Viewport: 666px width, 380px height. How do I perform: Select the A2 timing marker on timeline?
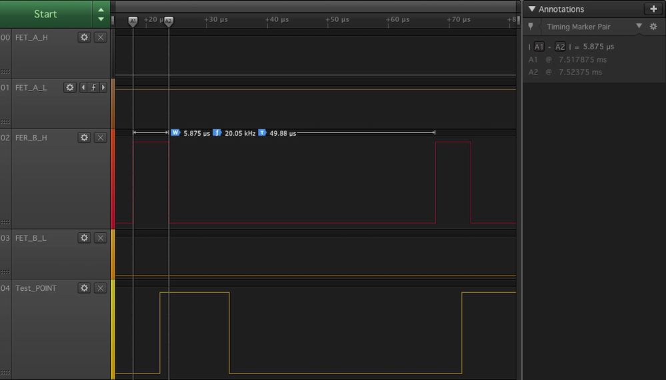(169, 21)
